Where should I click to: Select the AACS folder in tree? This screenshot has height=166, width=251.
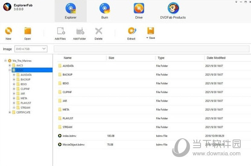point(20,65)
